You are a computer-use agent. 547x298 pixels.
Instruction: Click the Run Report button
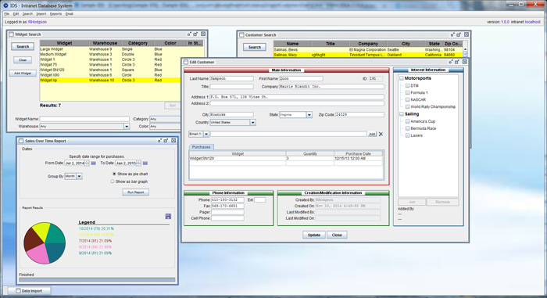[136, 192]
